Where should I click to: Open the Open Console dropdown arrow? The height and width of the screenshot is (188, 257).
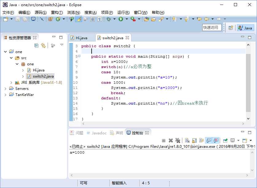click(x=251, y=140)
